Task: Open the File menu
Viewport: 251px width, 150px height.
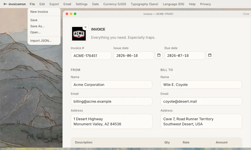Action: [32, 4]
